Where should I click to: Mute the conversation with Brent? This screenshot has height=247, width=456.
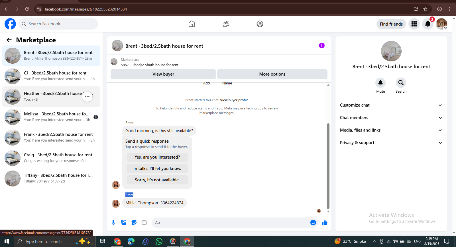click(x=380, y=83)
